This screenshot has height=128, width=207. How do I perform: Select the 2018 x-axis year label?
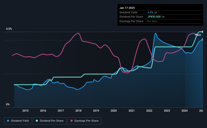pos(78,111)
